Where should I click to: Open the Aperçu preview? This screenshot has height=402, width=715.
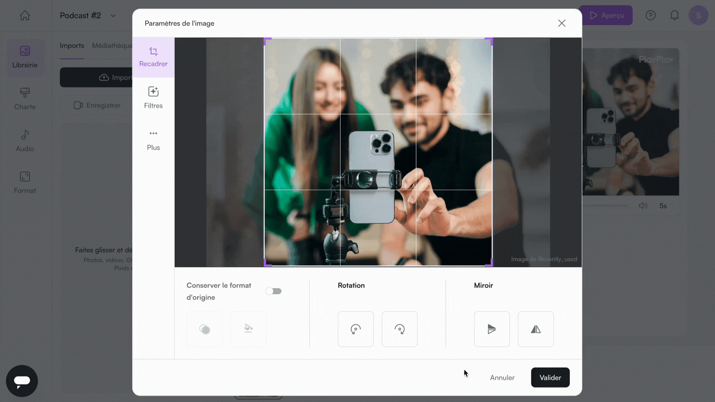[x=607, y=15]
